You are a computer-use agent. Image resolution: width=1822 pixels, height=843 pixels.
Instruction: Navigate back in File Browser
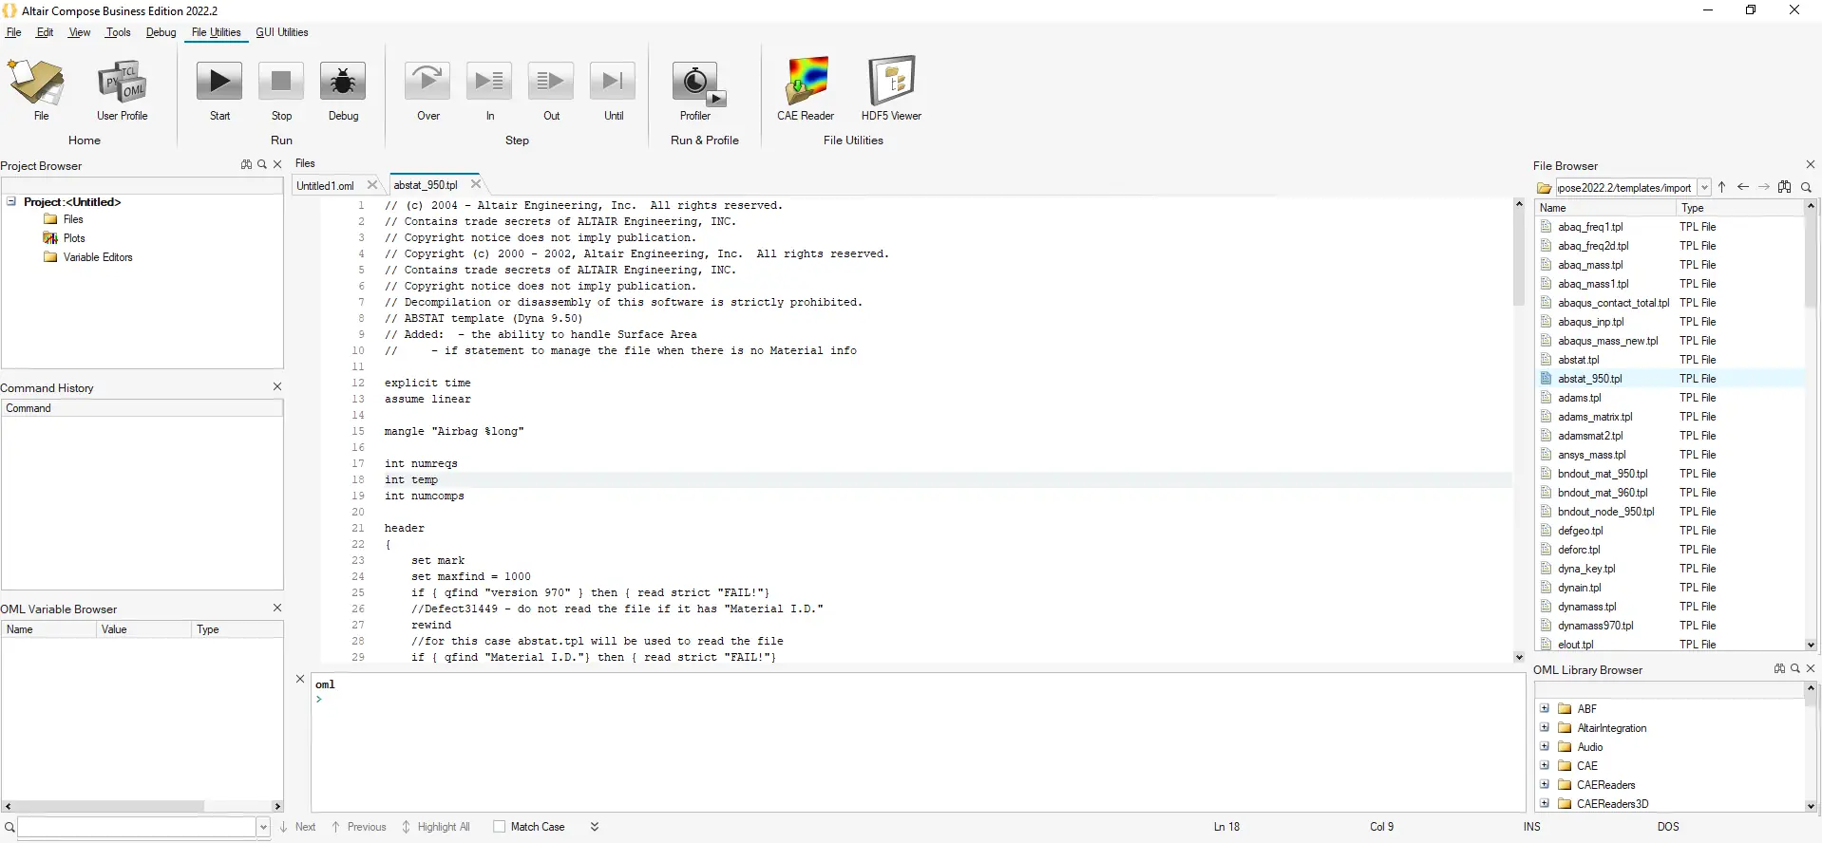coord(1743,187)
